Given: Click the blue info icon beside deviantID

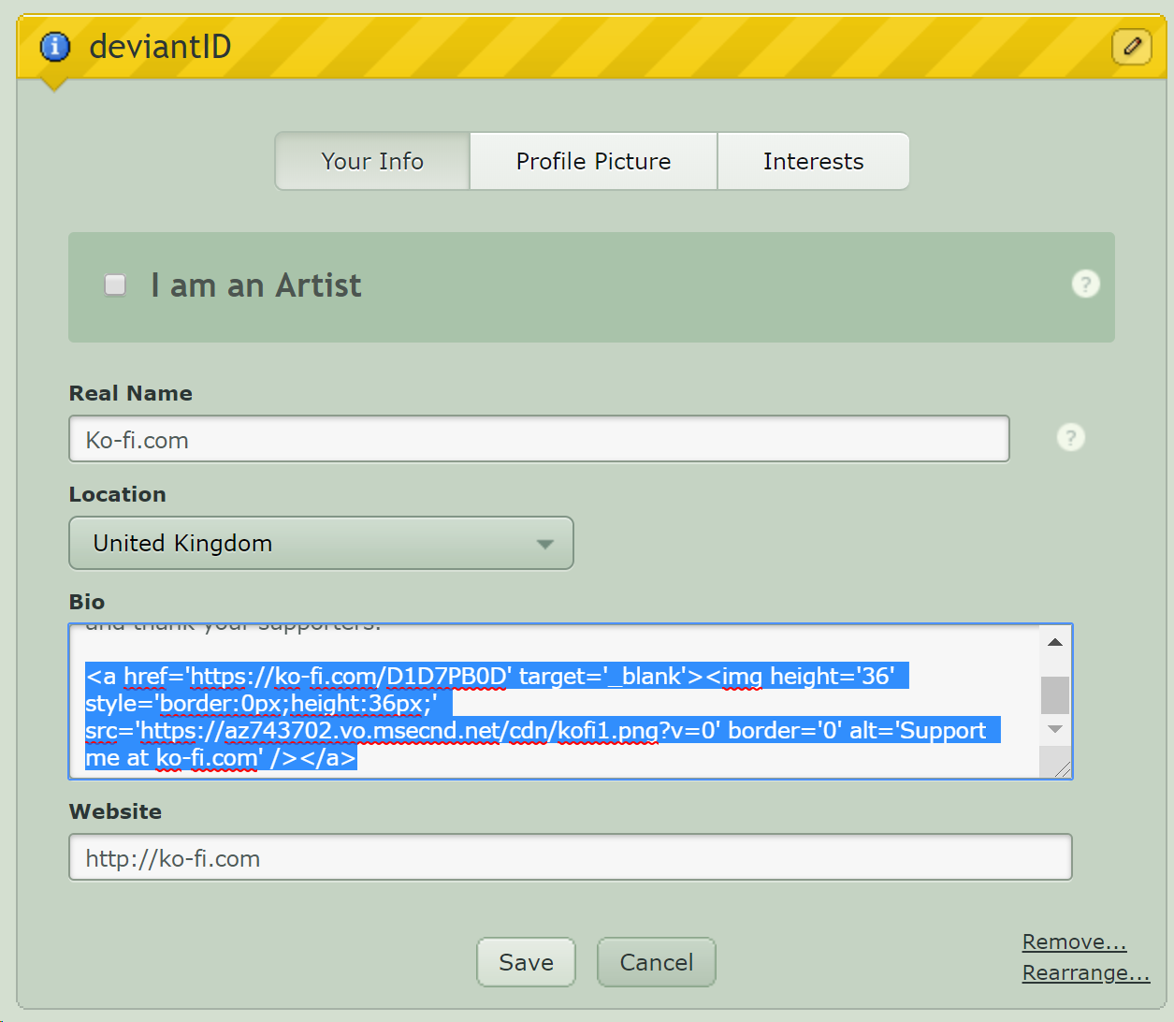Looking at the screenshot, I should coord(54,47).
